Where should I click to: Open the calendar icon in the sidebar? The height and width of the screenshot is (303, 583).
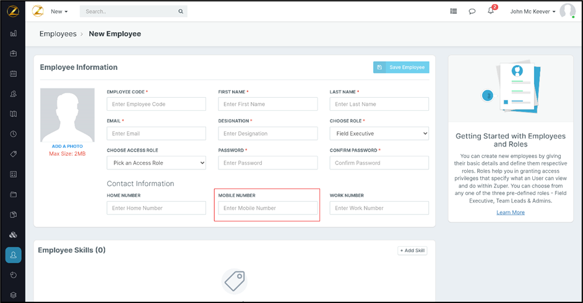point(14,74)
